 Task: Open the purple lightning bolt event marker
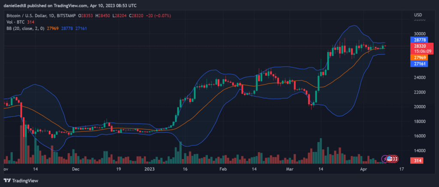(385, 159)
